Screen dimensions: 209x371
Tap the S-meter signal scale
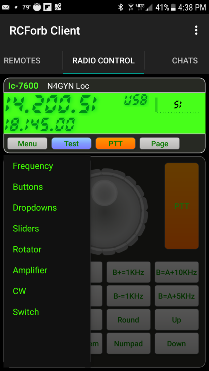(x=177, y=105)
